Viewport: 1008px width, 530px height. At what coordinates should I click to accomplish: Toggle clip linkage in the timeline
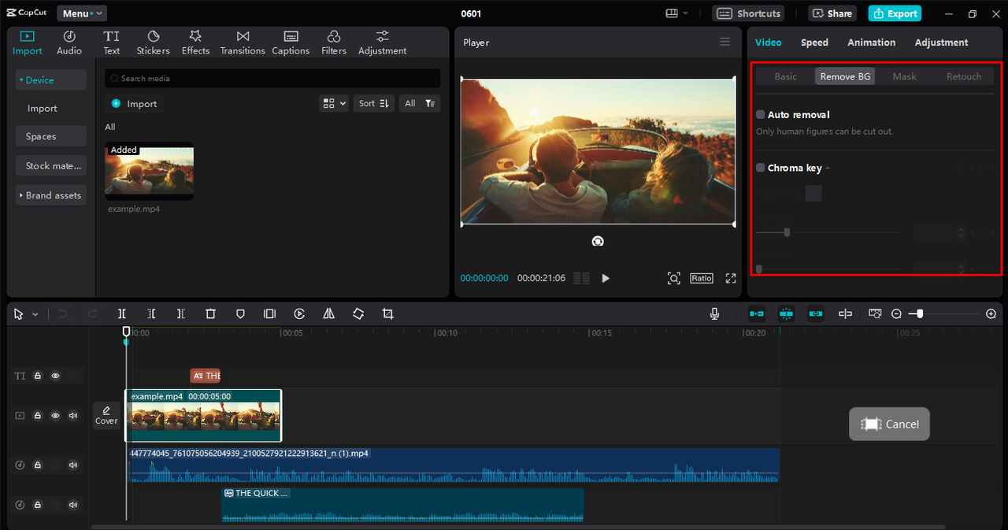(x=816, y=313)
